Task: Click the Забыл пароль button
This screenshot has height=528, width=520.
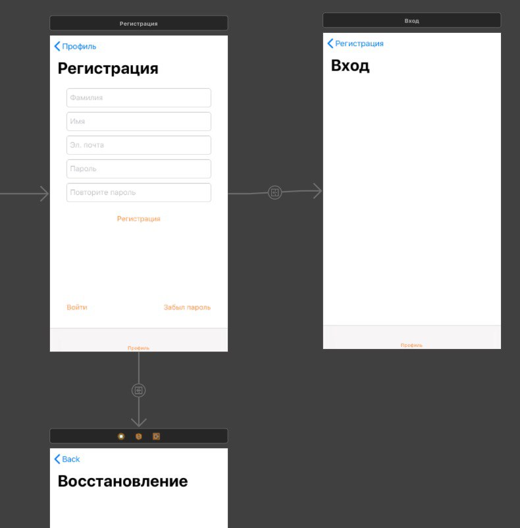Action: click(x=187, y=307)
